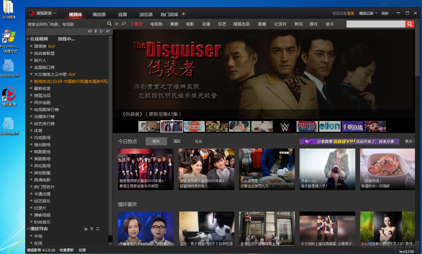This screenshot has height=254, width=422.
Task: Click the 分享微博 VIP promotion banner
Action: [349, 142]
